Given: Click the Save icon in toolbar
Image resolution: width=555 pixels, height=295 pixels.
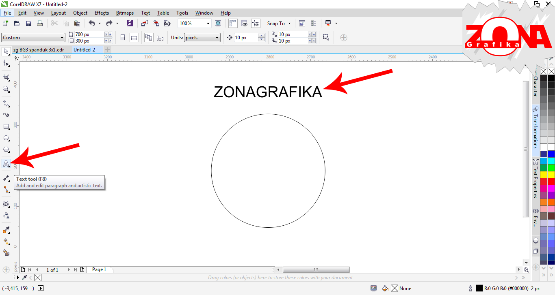Looking at the screenshot, I should click(x=28, y=24).
